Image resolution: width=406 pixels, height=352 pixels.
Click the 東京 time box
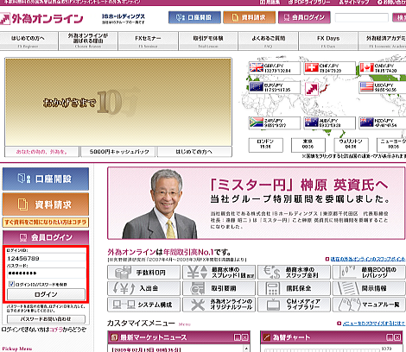308,145
